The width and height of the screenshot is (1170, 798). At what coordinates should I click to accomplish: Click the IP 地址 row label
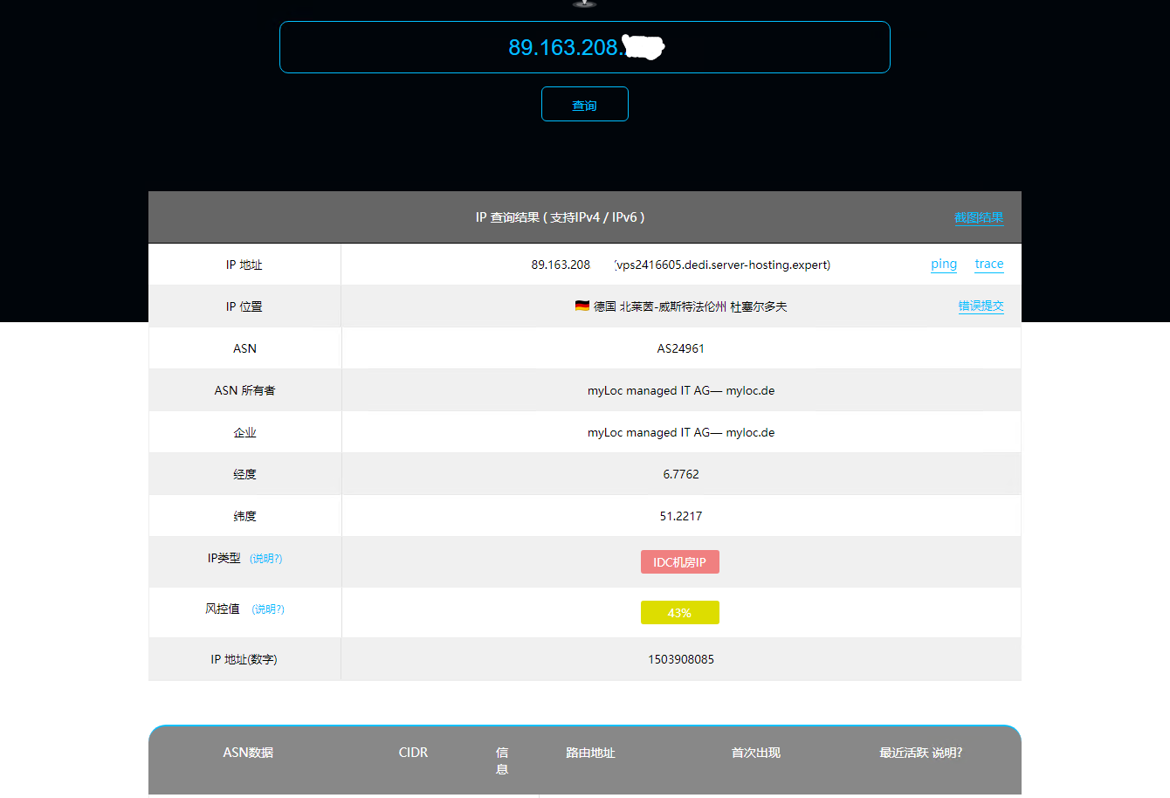click(x=244, y=265)
